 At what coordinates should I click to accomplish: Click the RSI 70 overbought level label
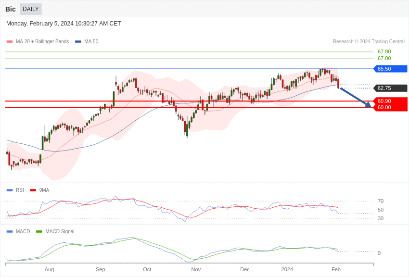[x=380, y=201]
